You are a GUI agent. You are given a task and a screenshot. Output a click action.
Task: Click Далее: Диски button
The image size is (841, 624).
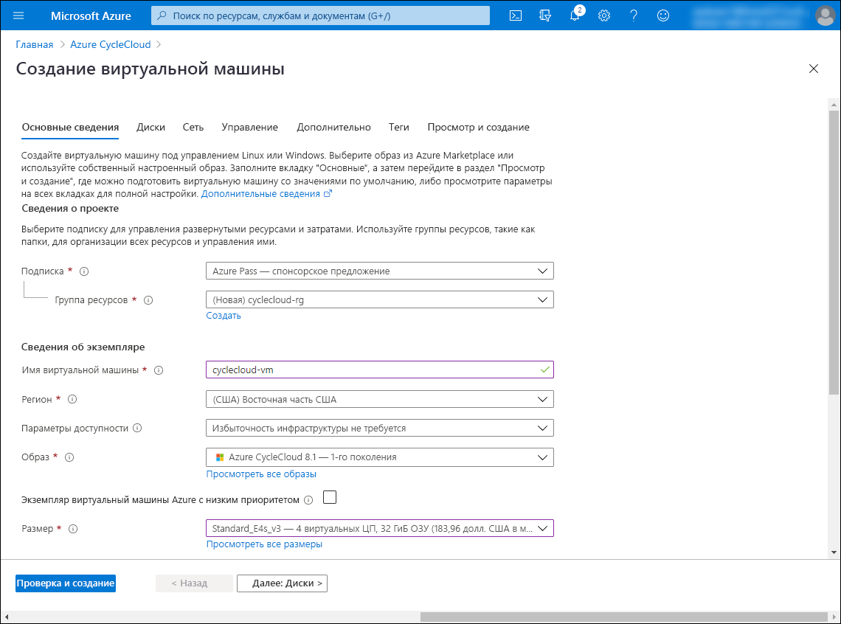tap(282, 583)
